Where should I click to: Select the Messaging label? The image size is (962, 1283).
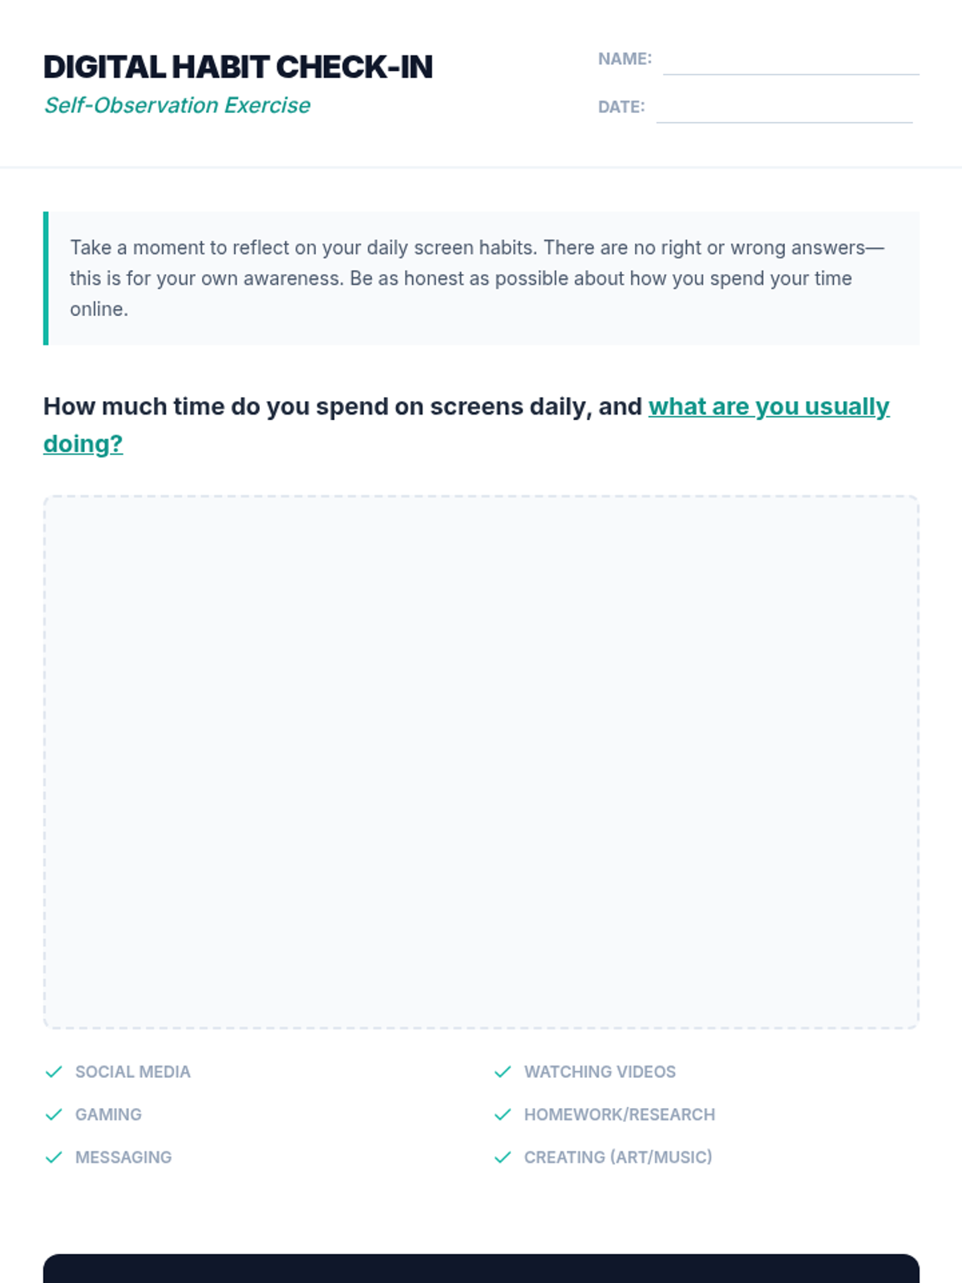[123, 1157]
